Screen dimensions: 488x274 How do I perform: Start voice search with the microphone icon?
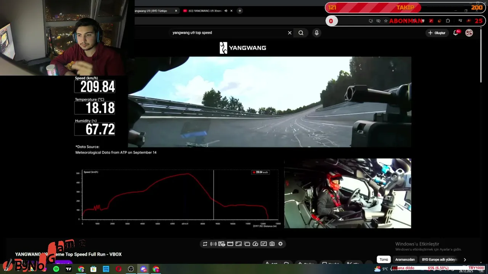pyautogui.click(x=316, y=33)
